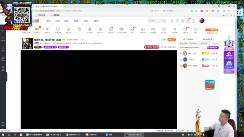Select ranked user with score 1560
The width and height of the screenshot is (244, 137).
point(199,59)
